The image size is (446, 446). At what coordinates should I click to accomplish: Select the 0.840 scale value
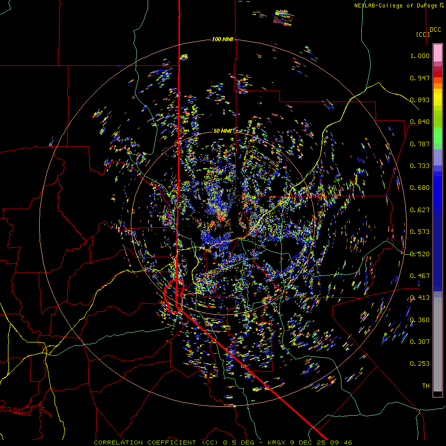(420, 122)
